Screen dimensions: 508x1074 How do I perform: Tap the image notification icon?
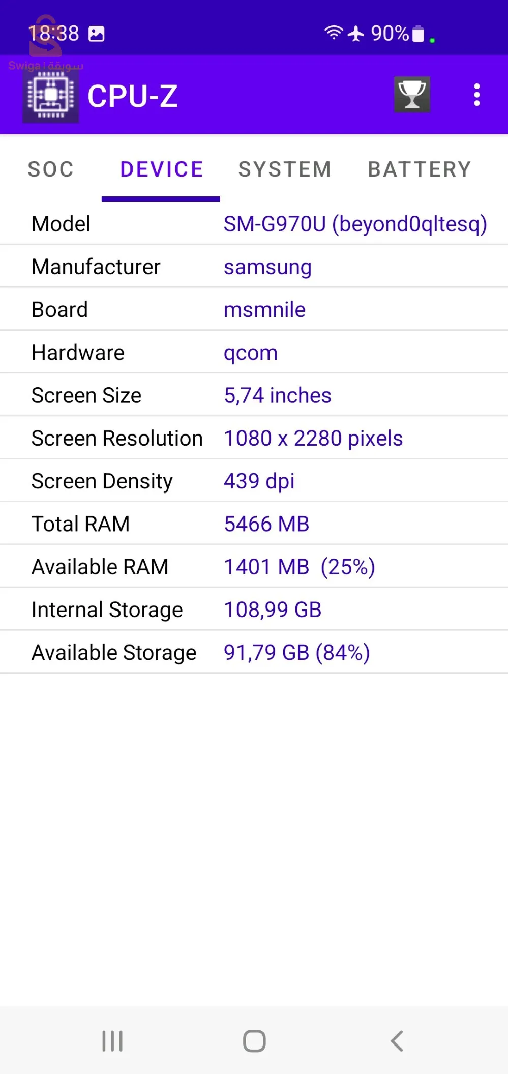pyautogui.click(x=97, y=34)
